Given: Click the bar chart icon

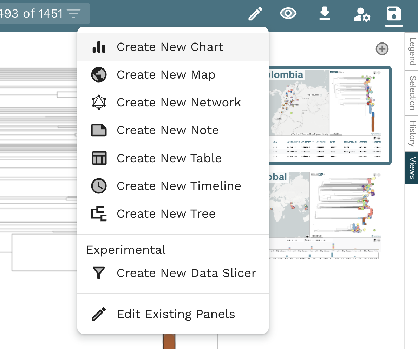Looking at the screenshot, I should pyautogui.click(x=99, y=47).
